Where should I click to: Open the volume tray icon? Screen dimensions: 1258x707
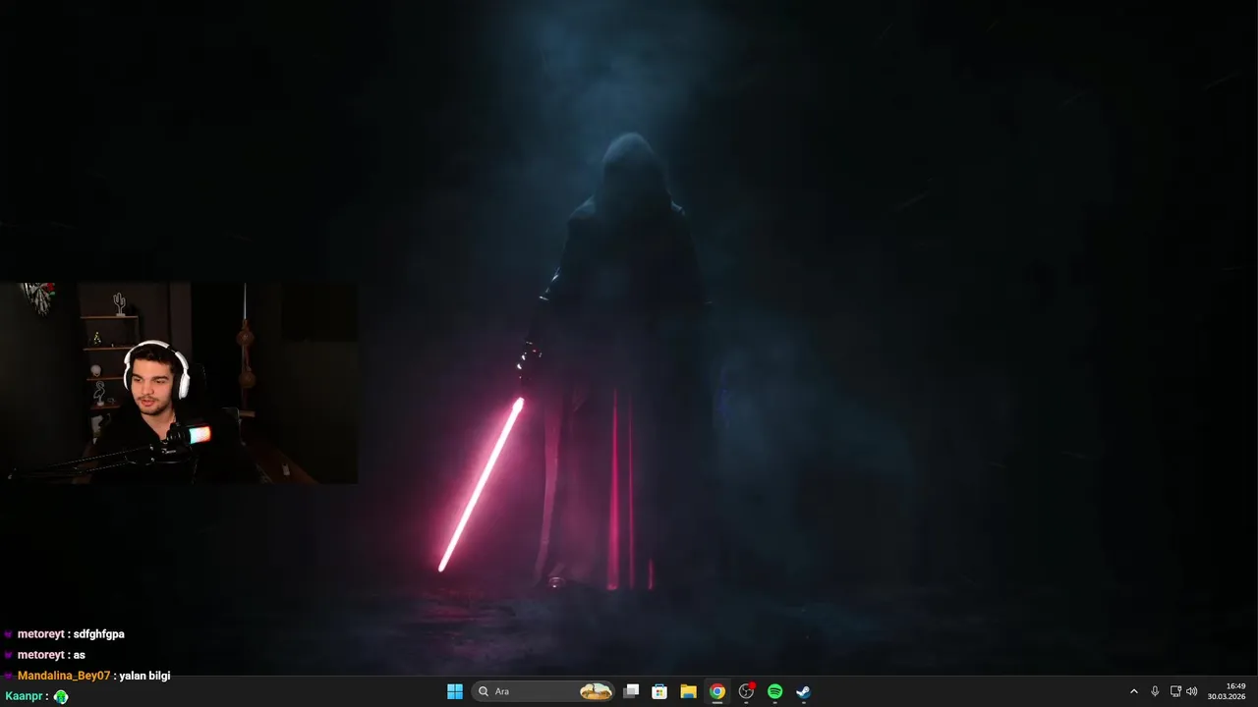pyautogui.click(x=1192, y=691)
